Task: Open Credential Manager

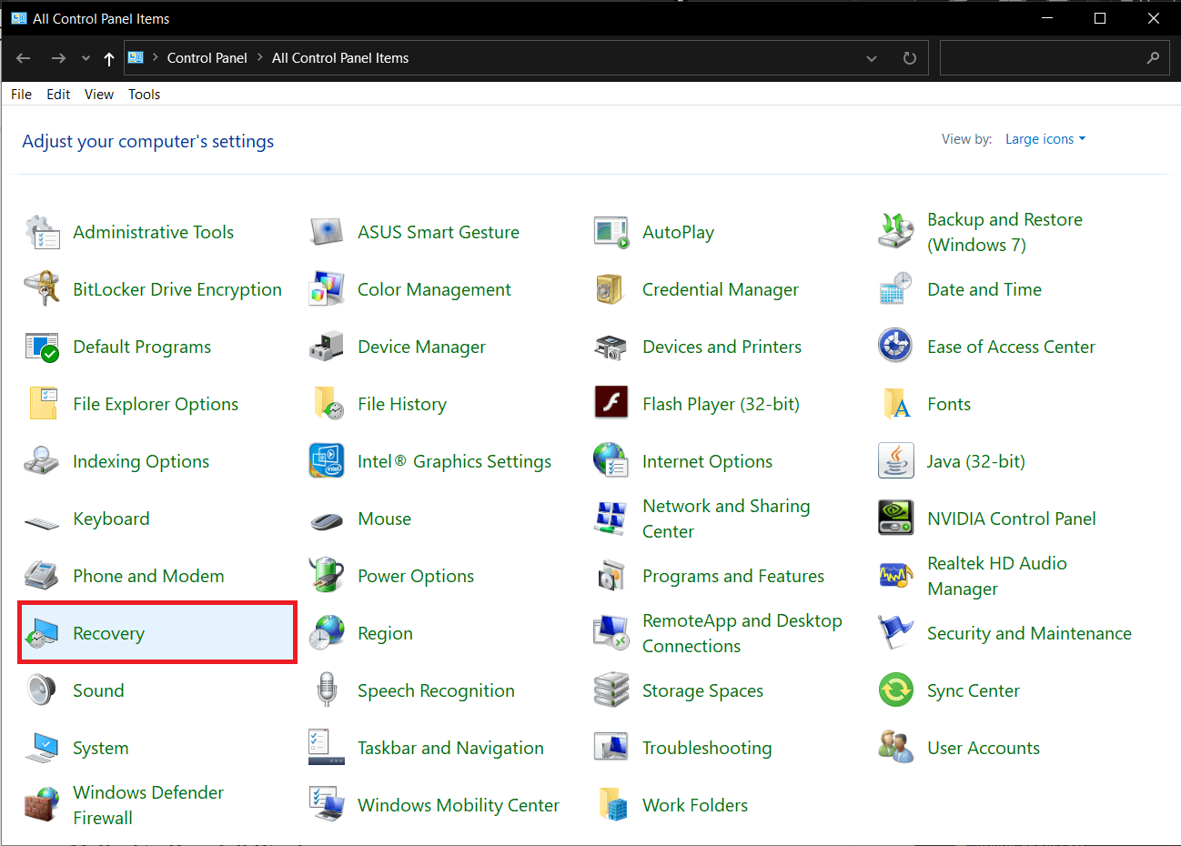Action: [x=721, y=289]
